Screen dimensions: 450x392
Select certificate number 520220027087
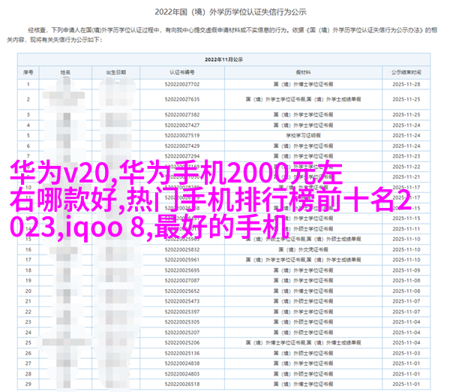182,281
